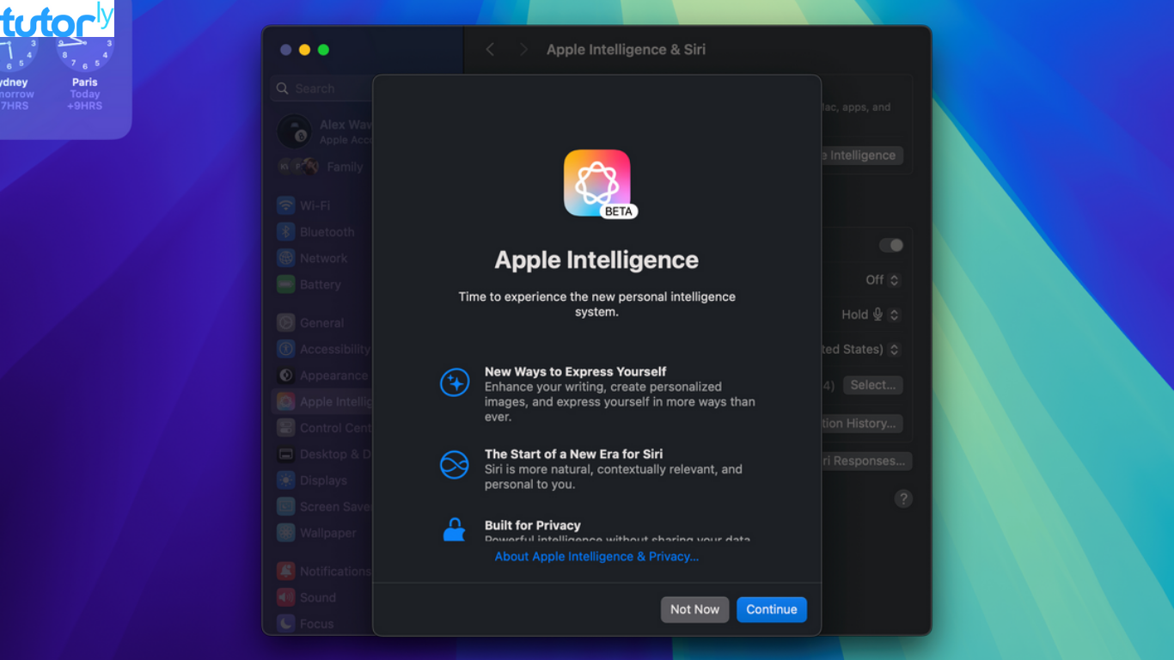Click the Apple Intelligence BETA logo
1174x660 pixels.
pyautogui.click(x=596, y=183)
